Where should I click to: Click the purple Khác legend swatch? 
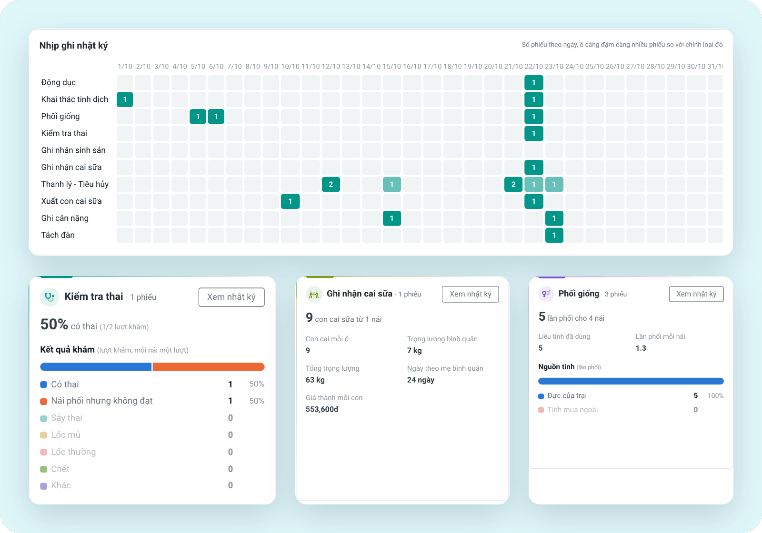click(44, 486)
